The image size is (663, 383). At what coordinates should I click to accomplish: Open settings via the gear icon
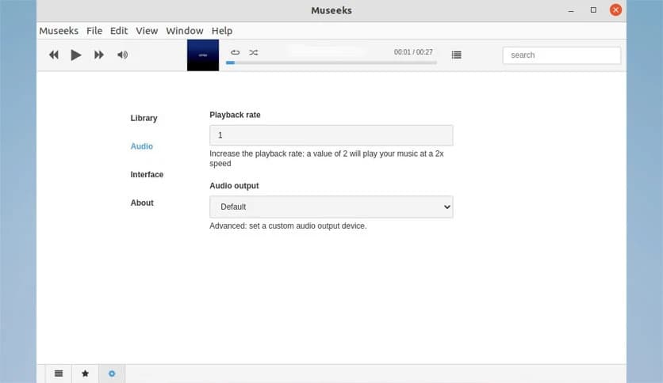(112, 374)
